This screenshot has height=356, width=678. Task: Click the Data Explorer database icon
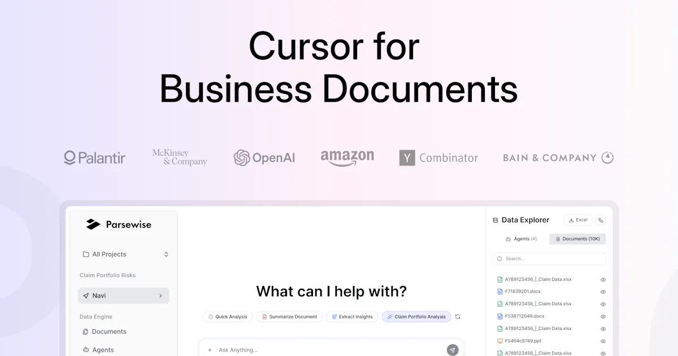pos(496,220)
